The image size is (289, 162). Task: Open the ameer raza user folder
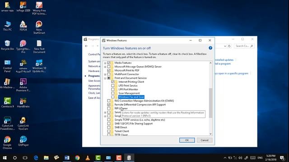click(7, 7)
